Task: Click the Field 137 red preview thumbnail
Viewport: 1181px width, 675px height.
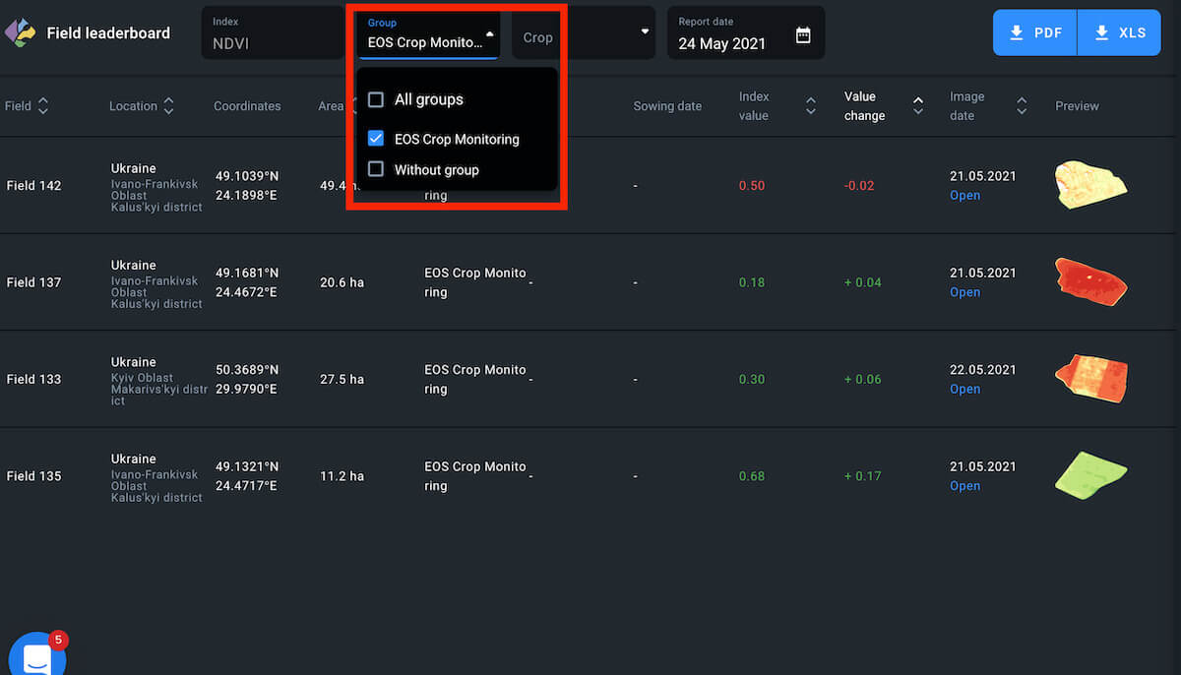Action: pos(1089,281)
